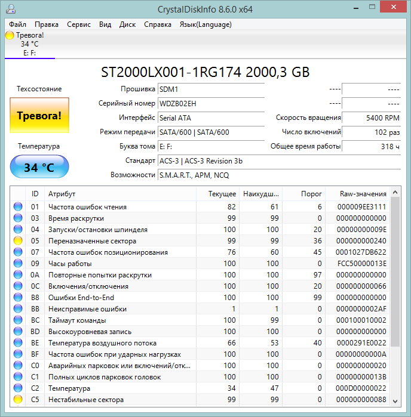The width and height of the screenshot is (411, 417).
Task: Click raw value 000100010002
Action: pyautogui.click(x=361, y=320)
